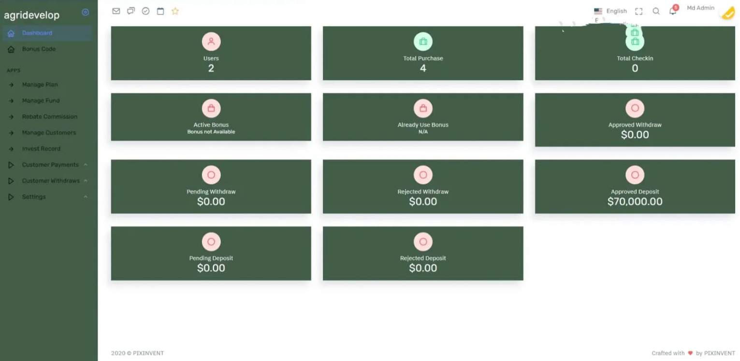
Task: Click the search magnifier icon
Action: pos(656,11)
